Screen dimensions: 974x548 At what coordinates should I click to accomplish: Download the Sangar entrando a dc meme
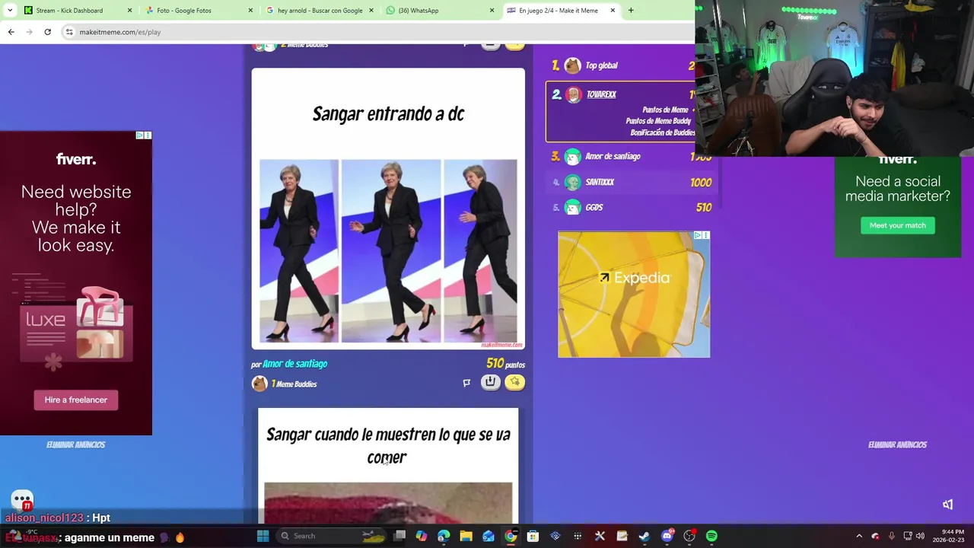pyautogui.click(x=490, y=382)
